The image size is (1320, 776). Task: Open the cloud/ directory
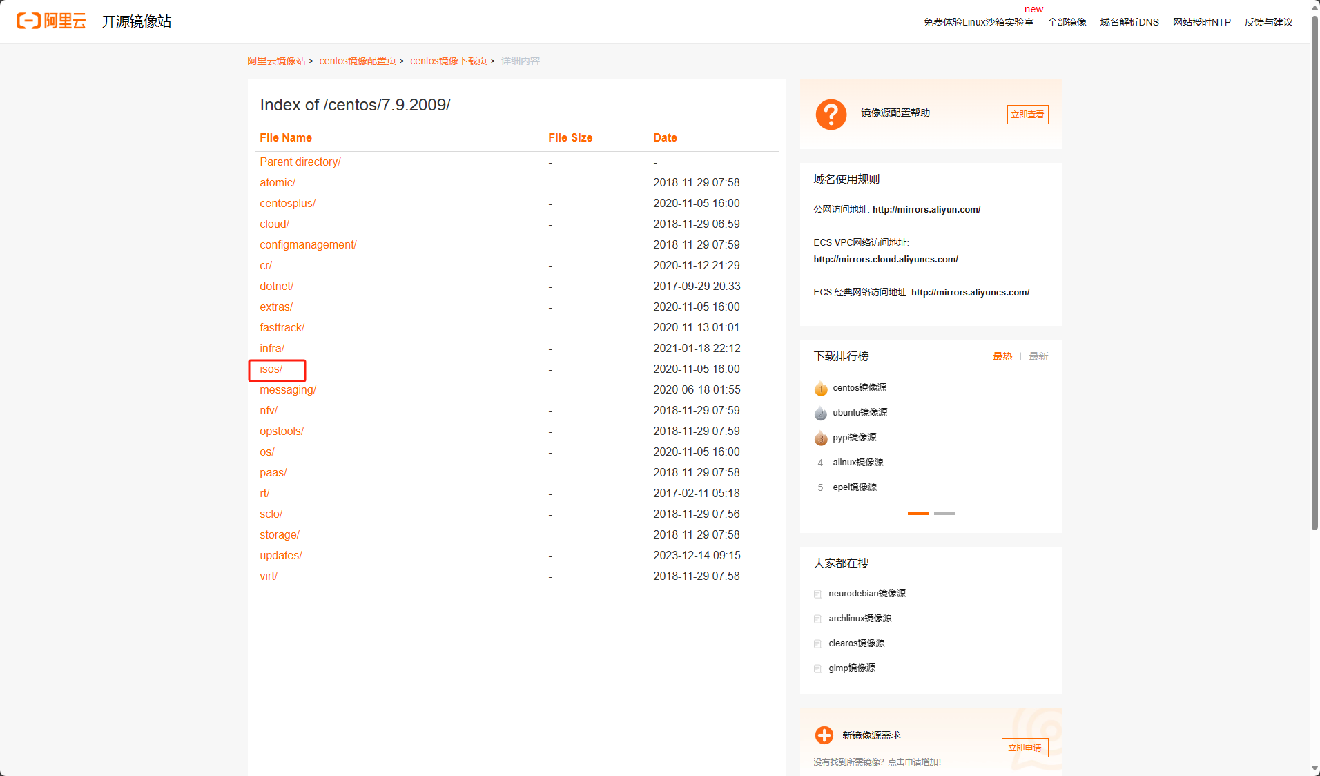click(x=275, y=224)
